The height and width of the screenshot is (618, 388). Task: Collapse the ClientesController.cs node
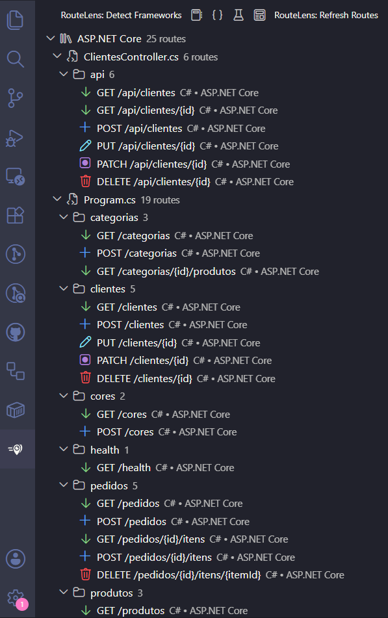click(57, 57)
